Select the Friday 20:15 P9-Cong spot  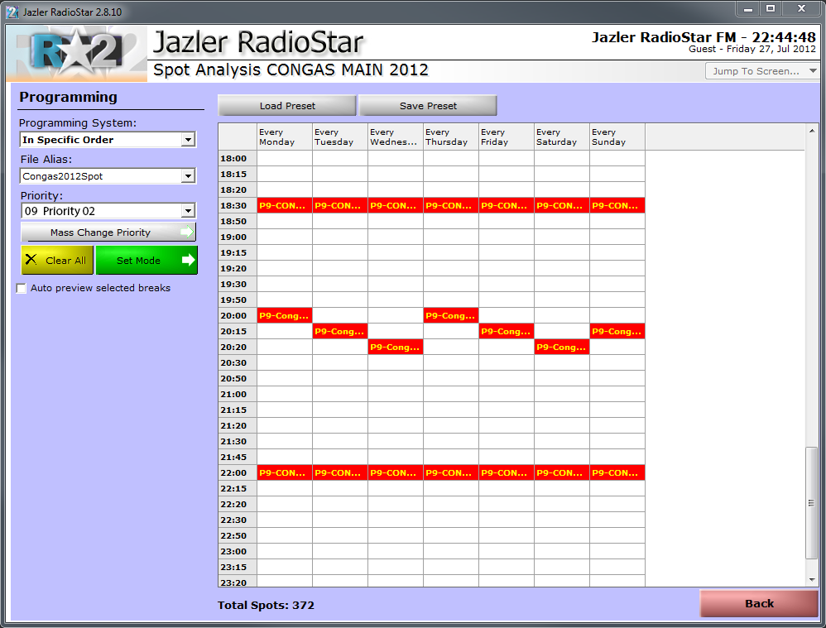pyautogui.click(x=507, y=332)
